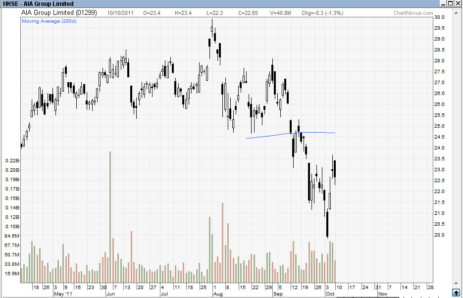This screenshot has height=298, width=463.
Task: Click the low price L=22.3
Action: click(x=215, y=13)
